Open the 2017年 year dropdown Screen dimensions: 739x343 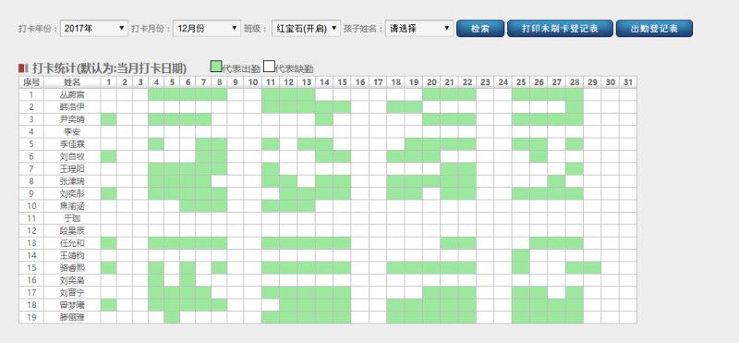tap(94, 29)
